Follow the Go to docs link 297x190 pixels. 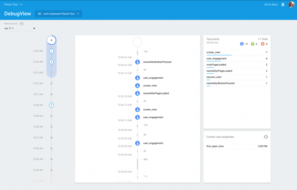click(x=271, y=5)
